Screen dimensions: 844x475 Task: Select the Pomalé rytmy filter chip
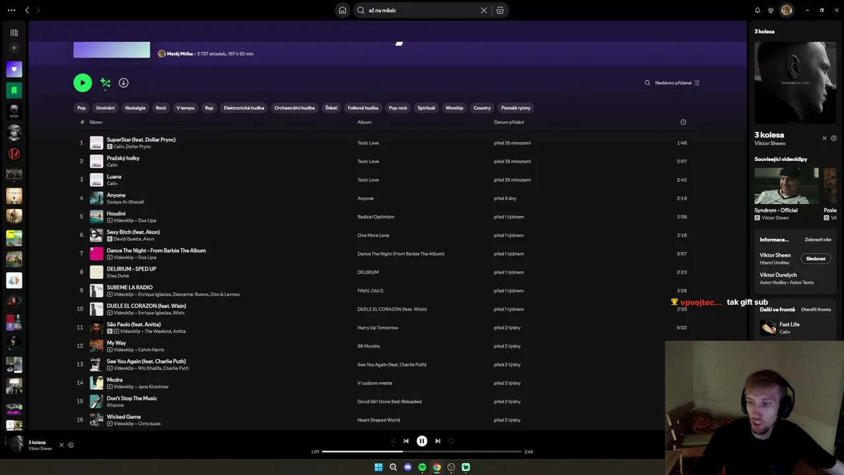pos(516,108)
